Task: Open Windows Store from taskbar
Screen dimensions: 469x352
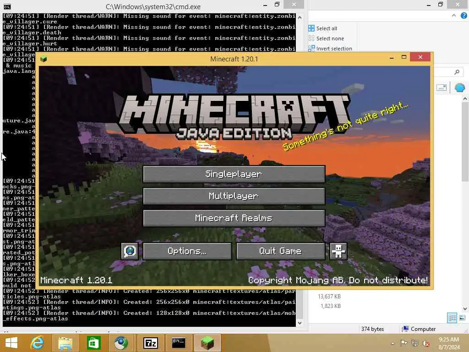Action: coord(93,343)
